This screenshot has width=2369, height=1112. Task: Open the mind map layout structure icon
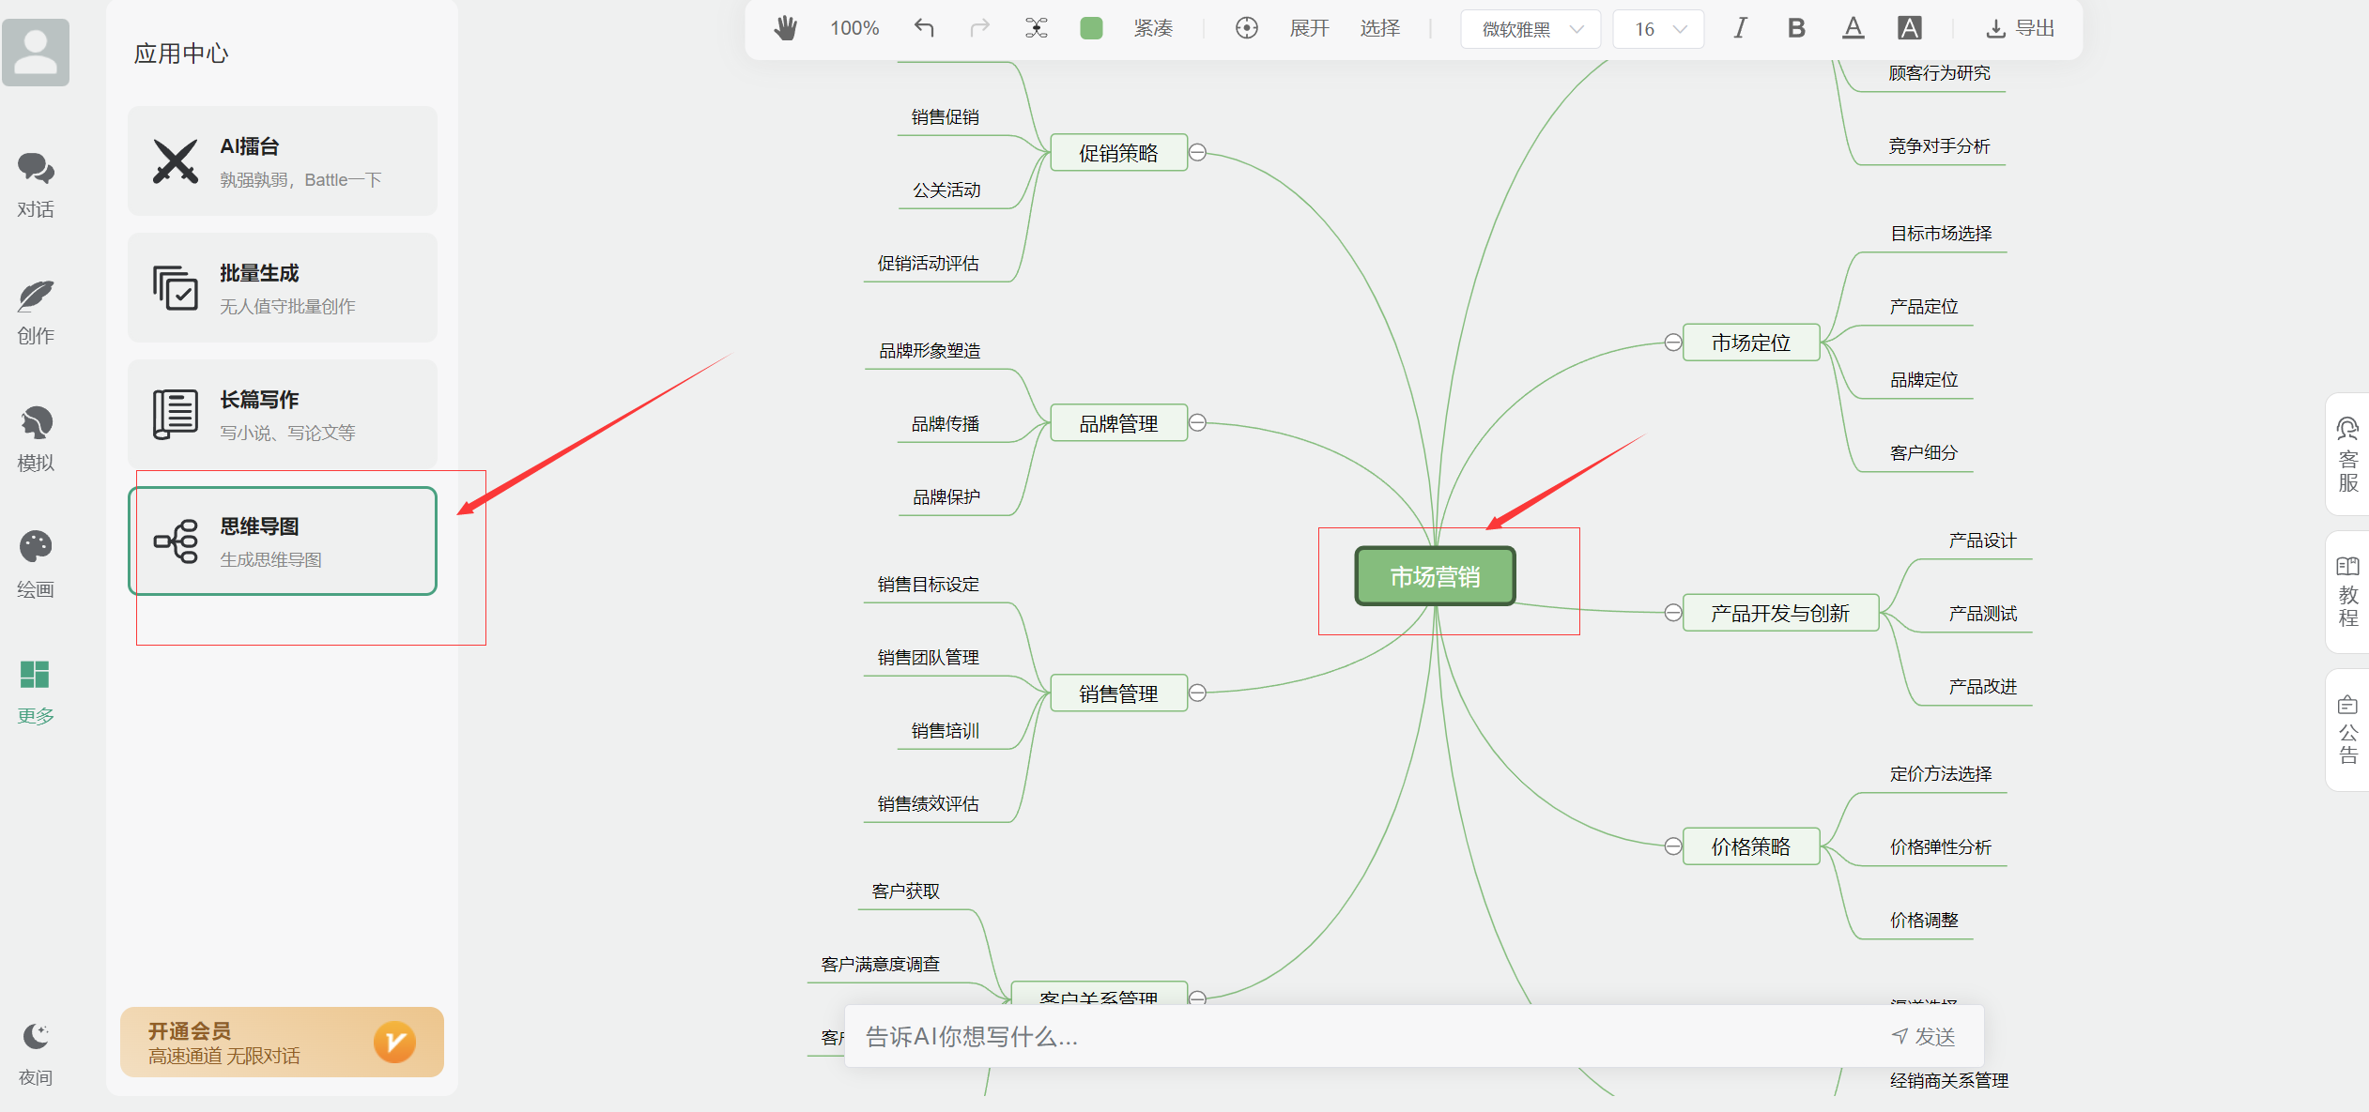1036,28
